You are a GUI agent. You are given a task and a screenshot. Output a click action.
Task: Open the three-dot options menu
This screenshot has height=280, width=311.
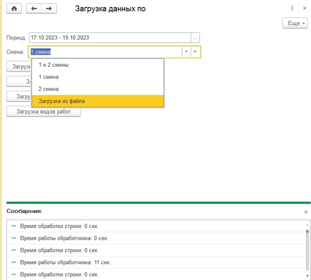pyautogui.click(x=292, y=8)
